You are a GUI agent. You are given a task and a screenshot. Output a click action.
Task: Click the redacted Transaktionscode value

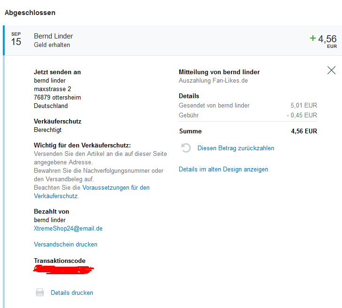click(64, 269)
